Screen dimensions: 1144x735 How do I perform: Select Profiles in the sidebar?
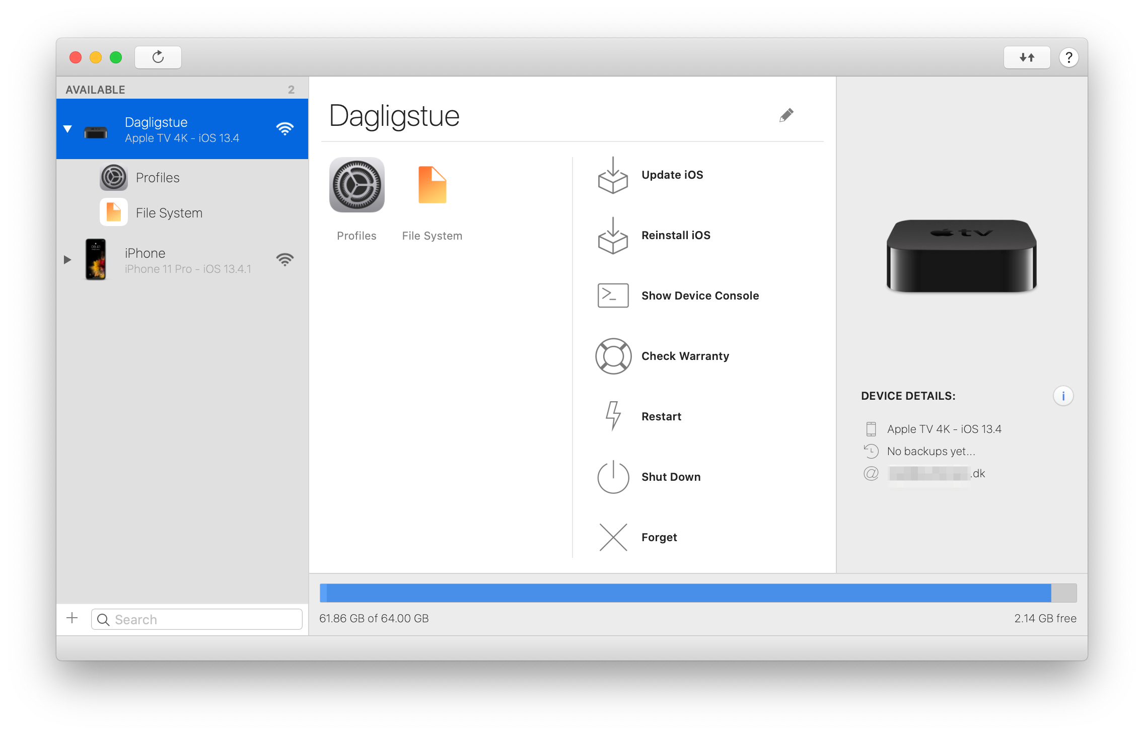tap(158, 178)
